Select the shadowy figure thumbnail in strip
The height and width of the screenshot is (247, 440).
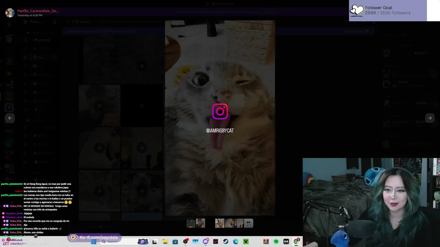point(239,223)
